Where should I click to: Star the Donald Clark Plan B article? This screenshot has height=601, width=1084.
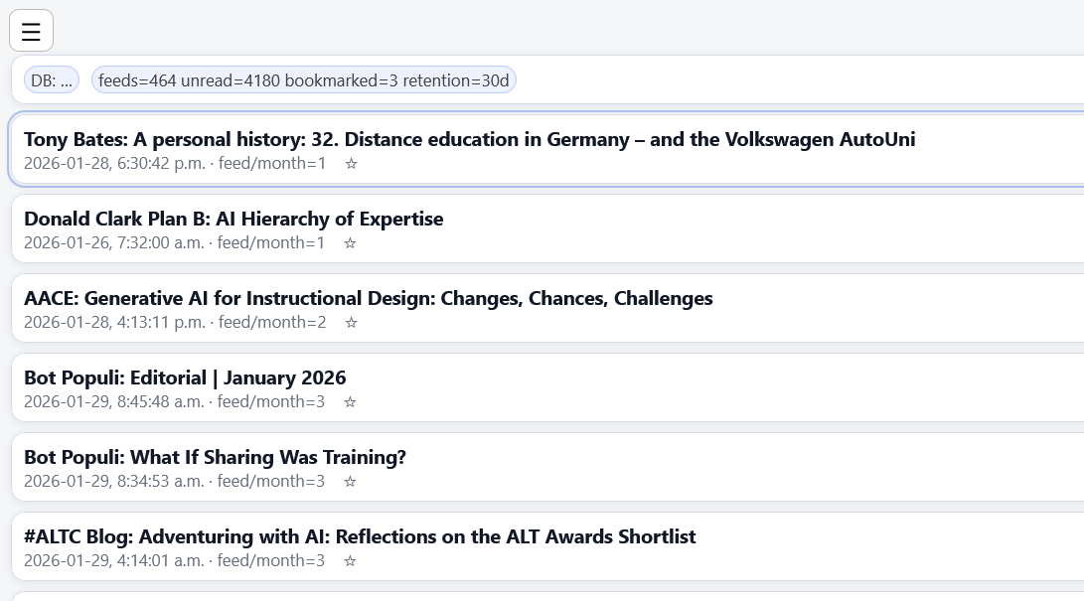(350, 243)
